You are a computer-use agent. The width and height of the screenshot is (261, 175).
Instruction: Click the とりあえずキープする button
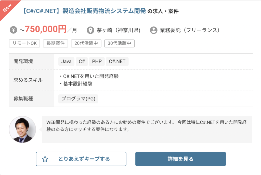[82, 159]
